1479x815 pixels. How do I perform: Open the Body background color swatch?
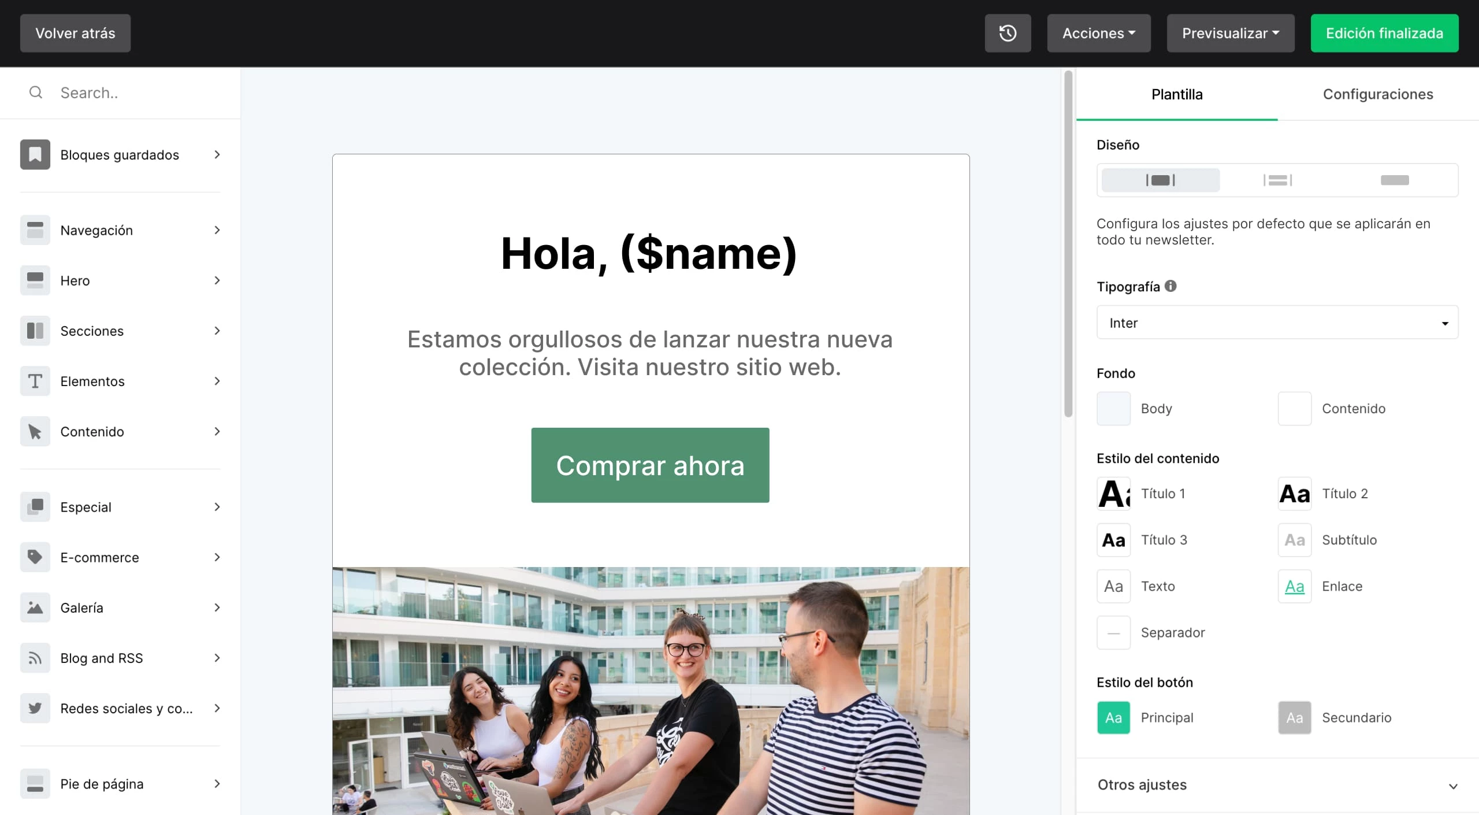click(x=1113, y=409)
